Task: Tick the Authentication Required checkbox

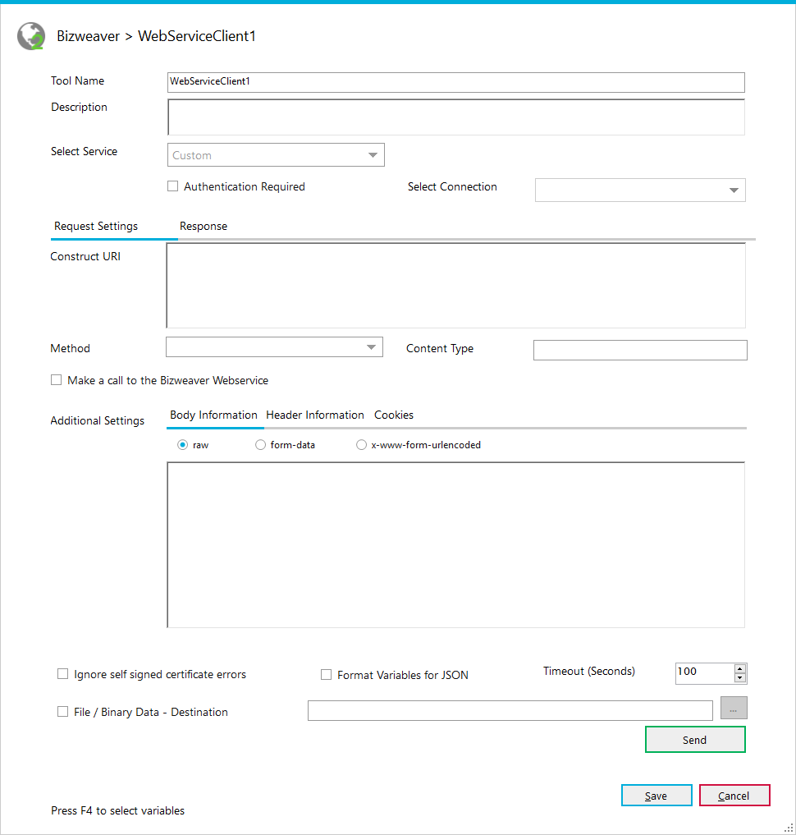Action: point(172,186)
